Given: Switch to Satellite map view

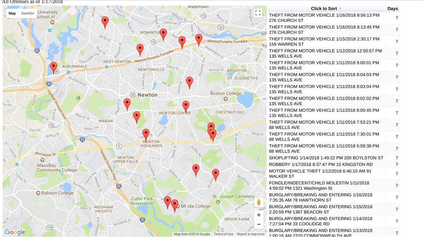Looking at the screenshot, I should tap(27, 13).
